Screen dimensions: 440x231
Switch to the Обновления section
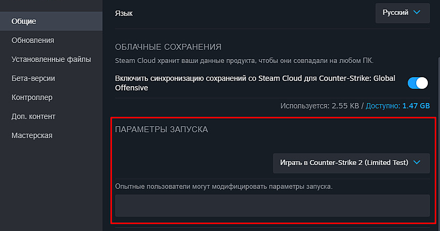[33, 40]
